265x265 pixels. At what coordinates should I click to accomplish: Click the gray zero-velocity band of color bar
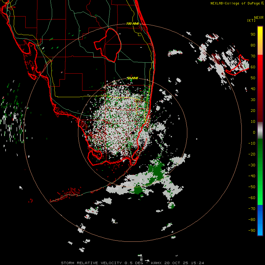260,130
